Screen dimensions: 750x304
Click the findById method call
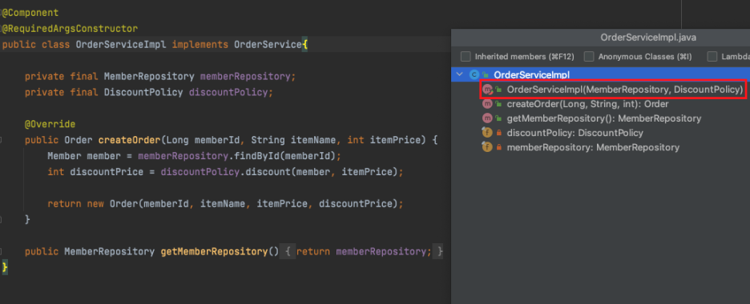tap(256, 156)
